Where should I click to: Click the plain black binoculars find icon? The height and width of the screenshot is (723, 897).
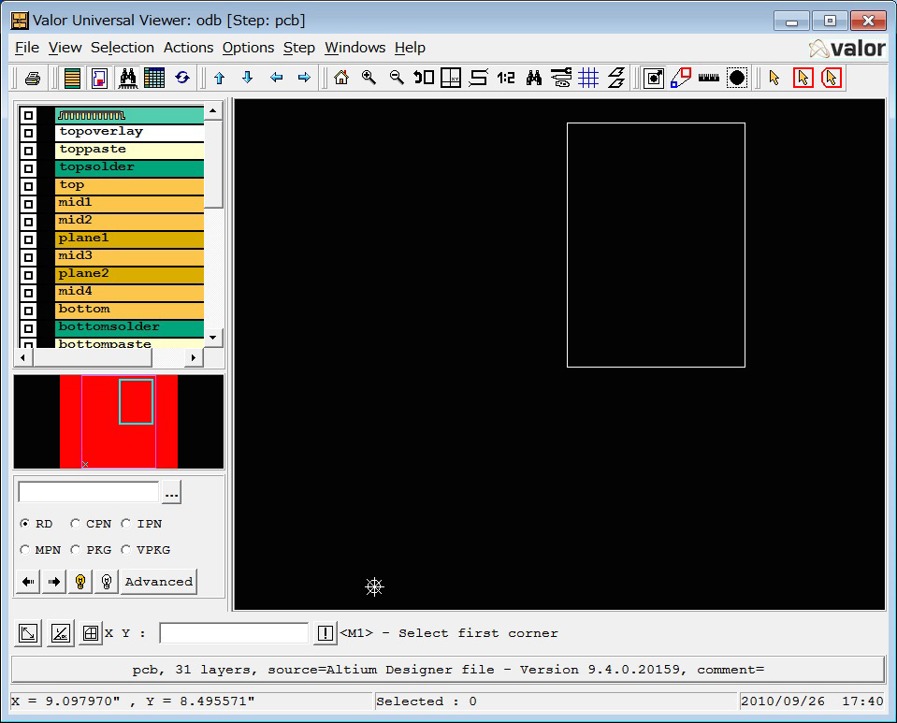pyautogui.click(x=534, y=78)
